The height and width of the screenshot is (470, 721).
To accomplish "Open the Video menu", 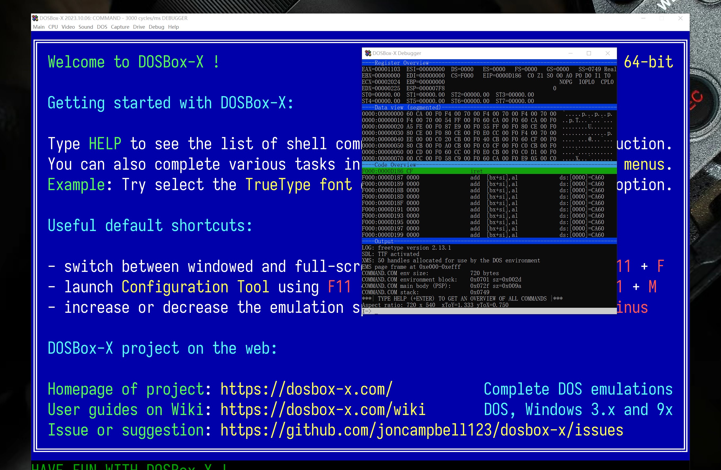I will click(68, 27).
